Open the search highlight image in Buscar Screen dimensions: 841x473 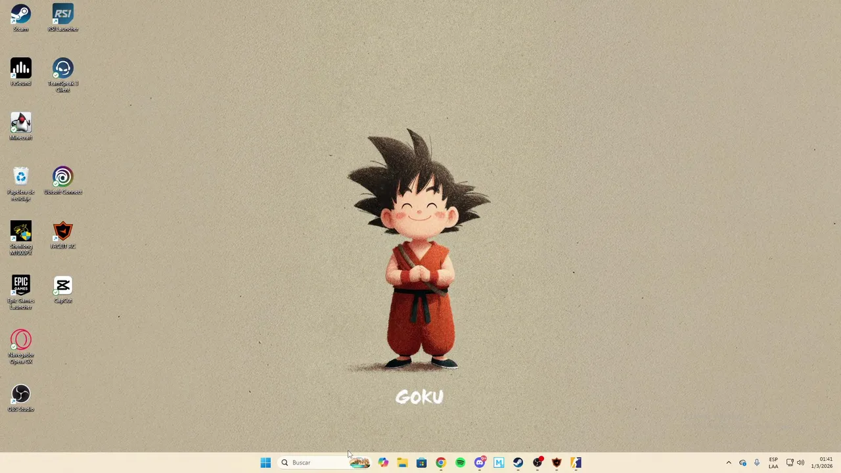tap(359, 462)
